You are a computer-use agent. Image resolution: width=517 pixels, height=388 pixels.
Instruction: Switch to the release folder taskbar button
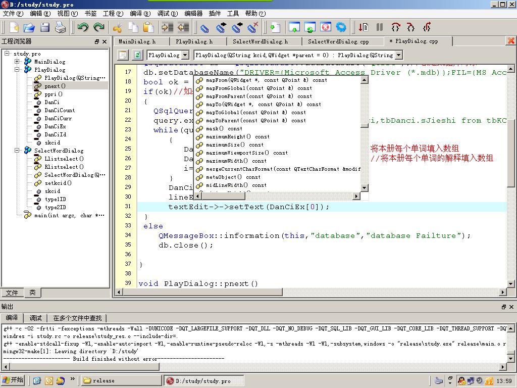(x=121, y=380)
